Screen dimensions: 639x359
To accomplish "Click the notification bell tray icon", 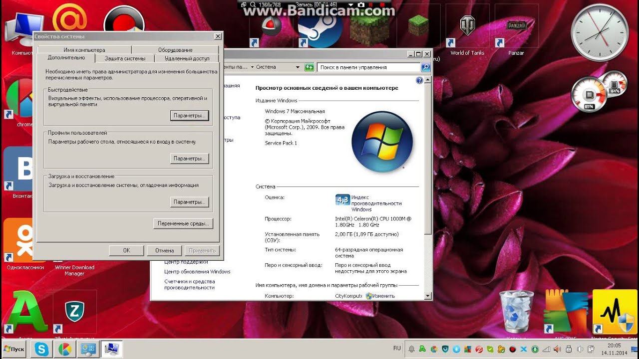I will tap(412, 350).
